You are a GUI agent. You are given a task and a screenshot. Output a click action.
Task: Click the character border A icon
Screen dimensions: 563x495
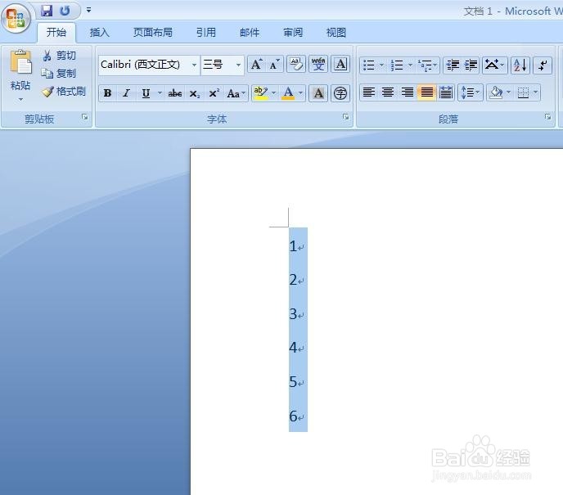340,65
